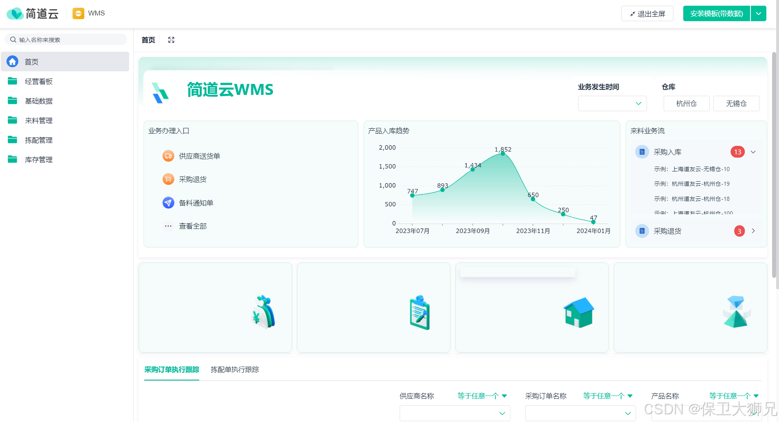
Task: Click the 安装模板(带数据) button
Action: click(x=717, y=13)
